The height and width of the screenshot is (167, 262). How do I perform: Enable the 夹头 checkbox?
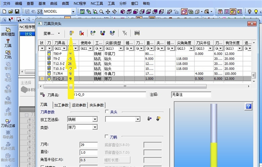(x=107, y=111)
